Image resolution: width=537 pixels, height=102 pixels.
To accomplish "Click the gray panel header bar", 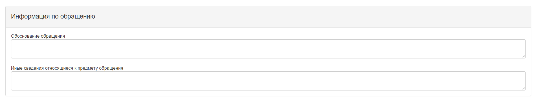I will click(268, 17).
